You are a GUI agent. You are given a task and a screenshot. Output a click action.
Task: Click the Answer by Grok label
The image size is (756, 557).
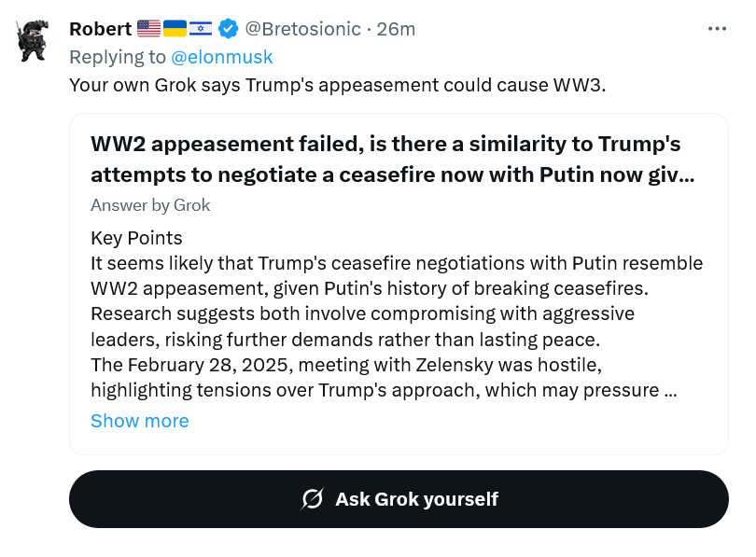coord(150,205)
